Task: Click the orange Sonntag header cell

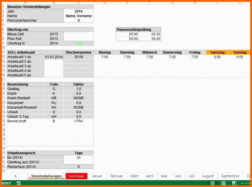Action: 239,53
